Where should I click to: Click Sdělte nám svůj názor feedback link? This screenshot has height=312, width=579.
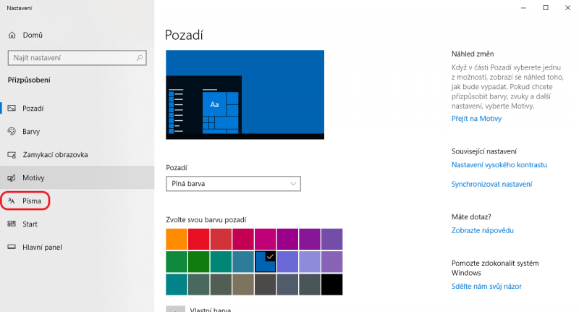point(485,286)
